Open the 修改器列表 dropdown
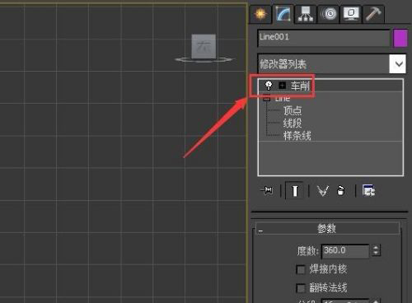412x303 pixels. (x=331, y=63)
